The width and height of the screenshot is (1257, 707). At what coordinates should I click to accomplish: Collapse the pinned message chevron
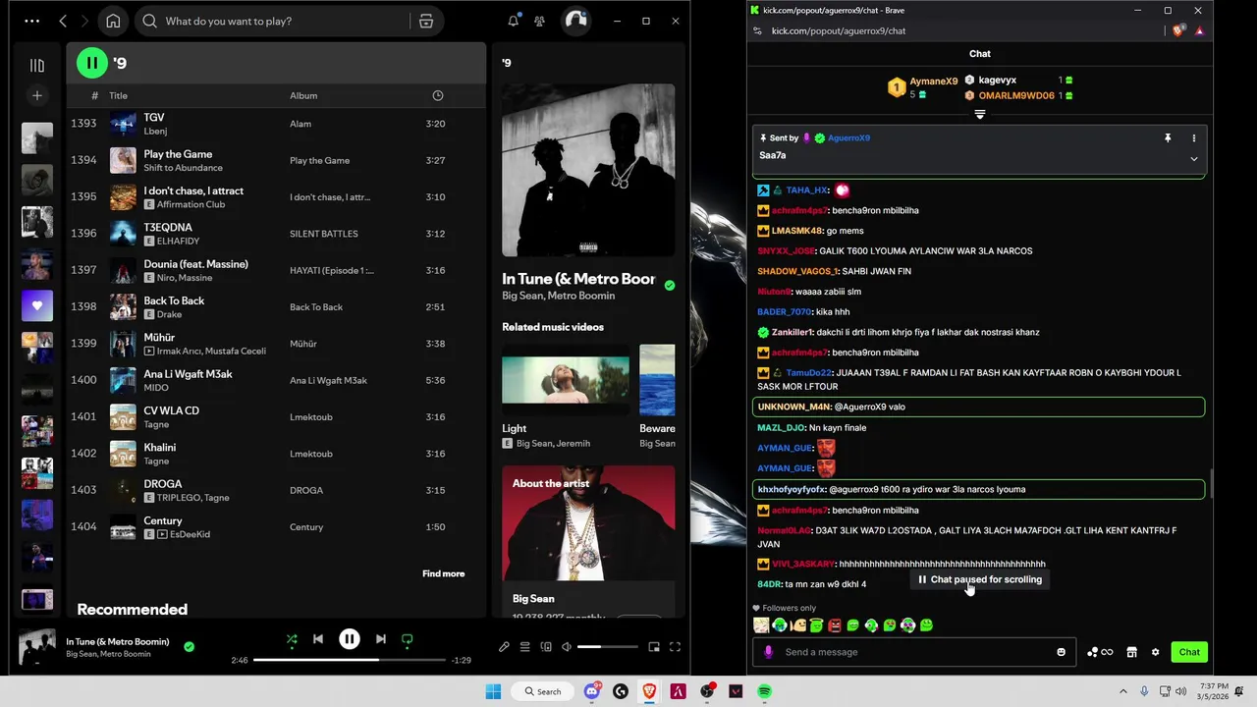1194,159
